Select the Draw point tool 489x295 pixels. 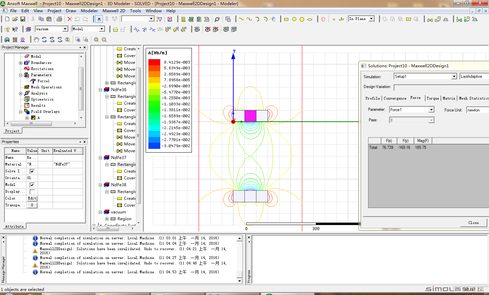334,19
